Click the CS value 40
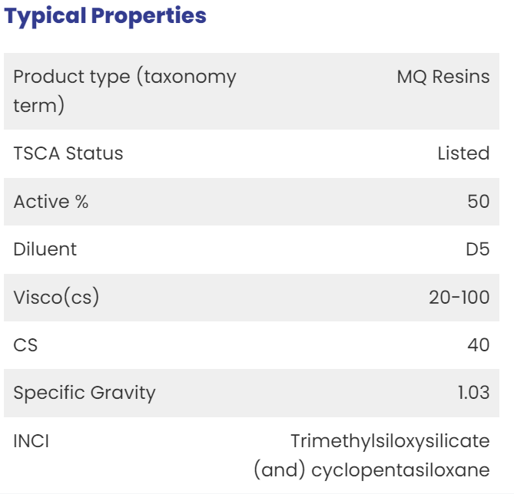Image resolution: width=514 pixels, height=494 pixels. (x=479, y=345)
